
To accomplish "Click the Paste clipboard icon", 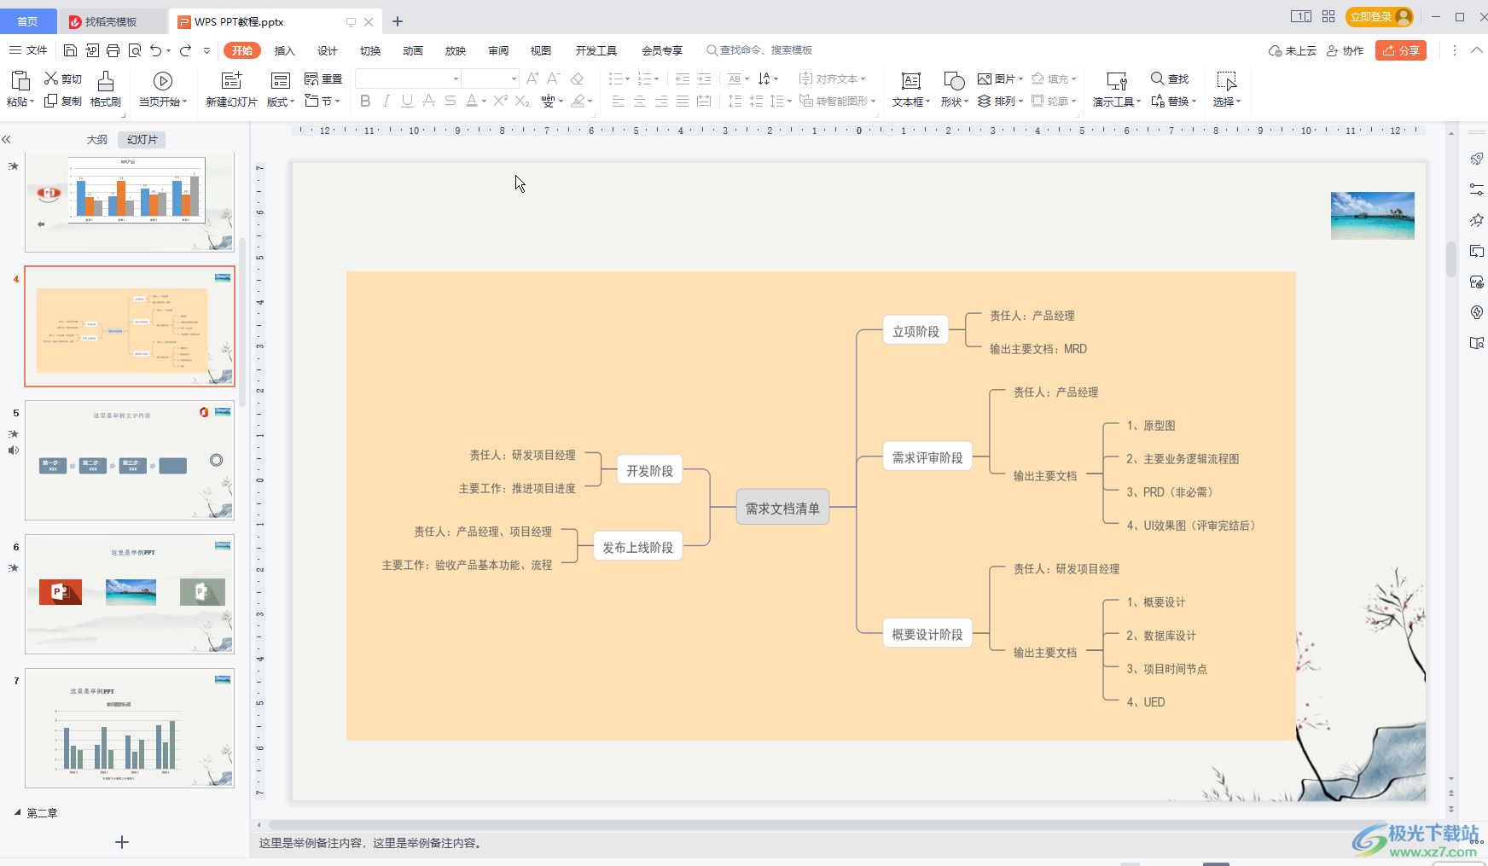I will (x=20, y=81).
